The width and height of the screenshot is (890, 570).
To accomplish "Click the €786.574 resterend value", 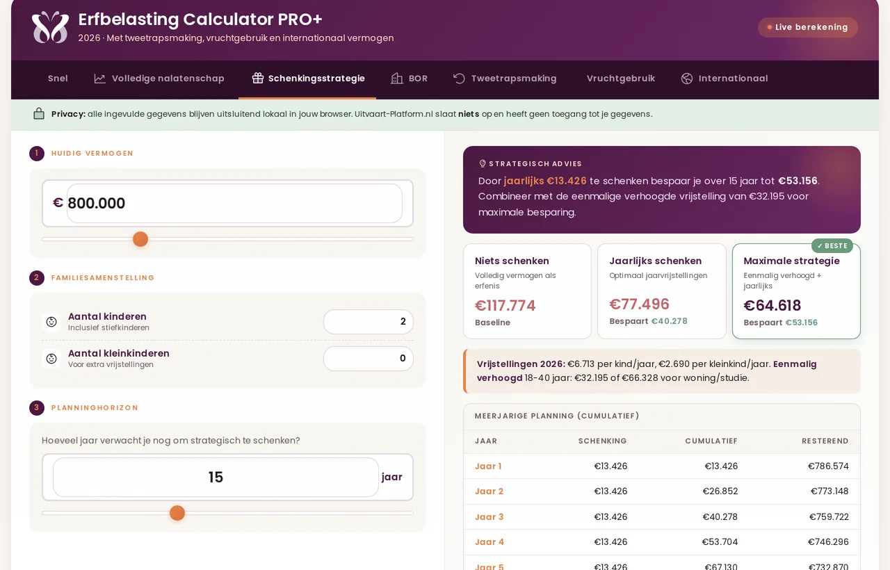I will click(x=828, y=466).
